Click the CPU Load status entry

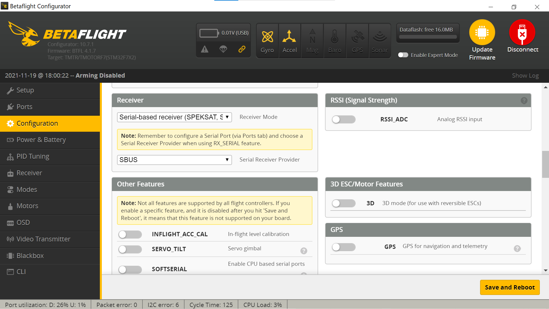(x=263, y=305)
